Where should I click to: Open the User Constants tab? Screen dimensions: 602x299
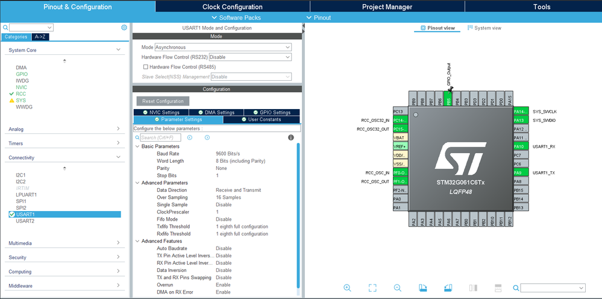point(262,119)
